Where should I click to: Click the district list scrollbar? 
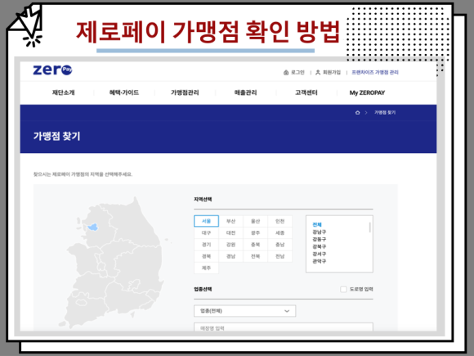[369, 228]
